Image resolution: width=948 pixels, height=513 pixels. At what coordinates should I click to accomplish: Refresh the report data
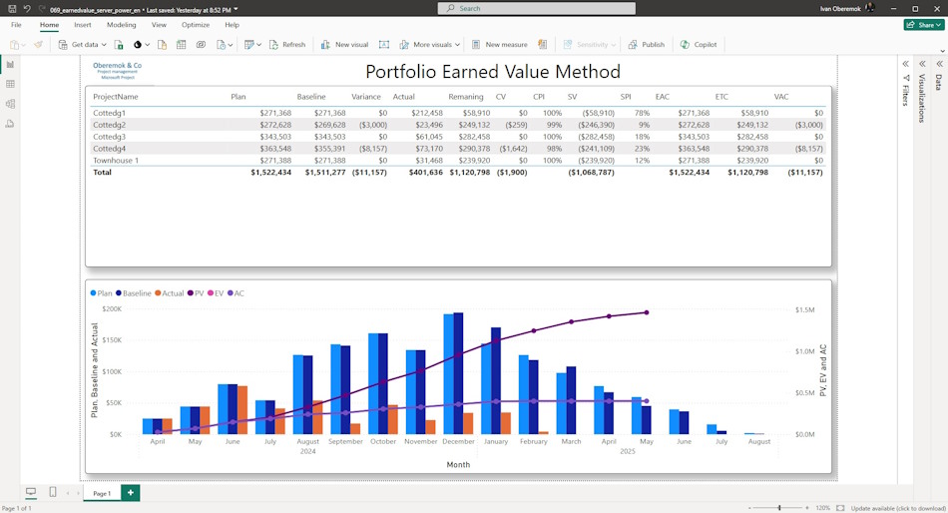point(287,44)
